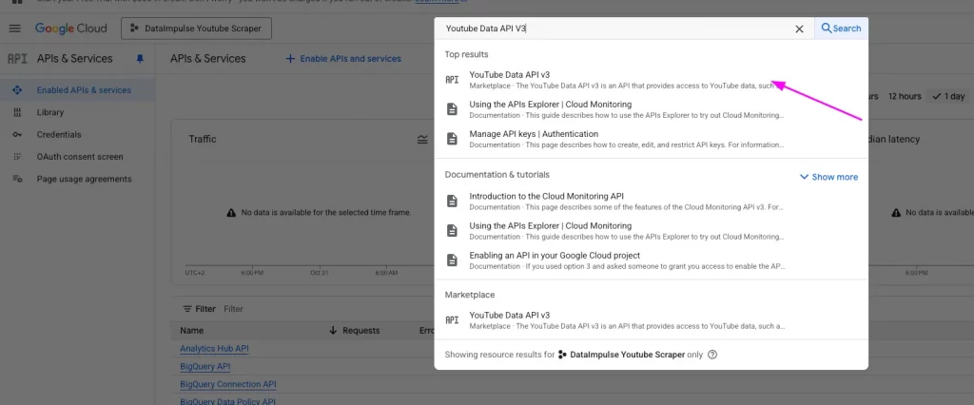This screenshot has width=974, height=405.
Task: Open Manage API keys Authentication result
Action: [x=534, y=134]
